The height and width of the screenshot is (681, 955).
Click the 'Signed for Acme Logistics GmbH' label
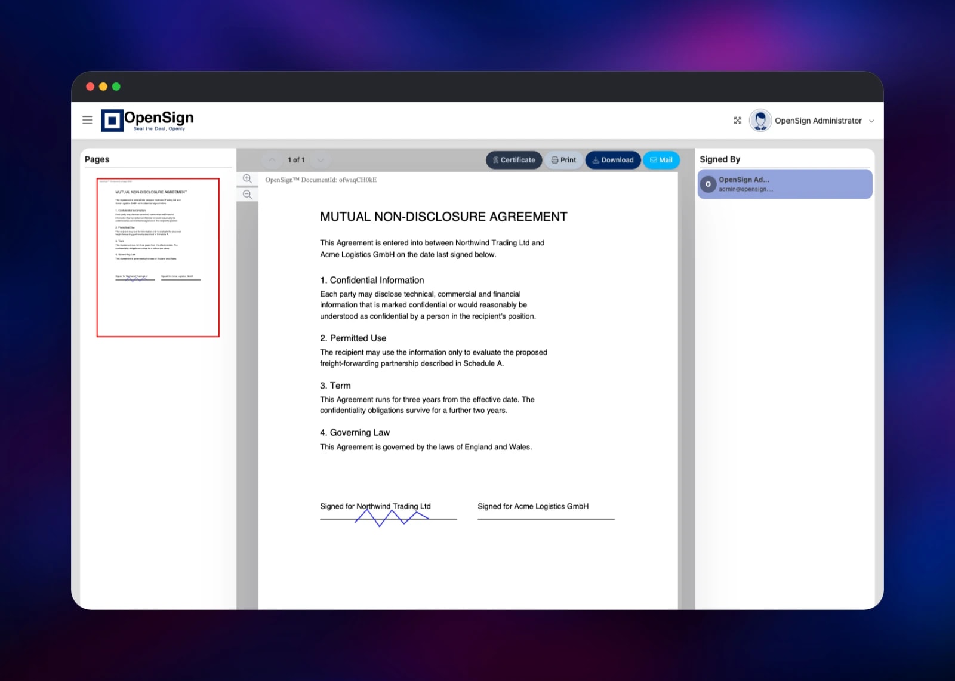point(533,506)
